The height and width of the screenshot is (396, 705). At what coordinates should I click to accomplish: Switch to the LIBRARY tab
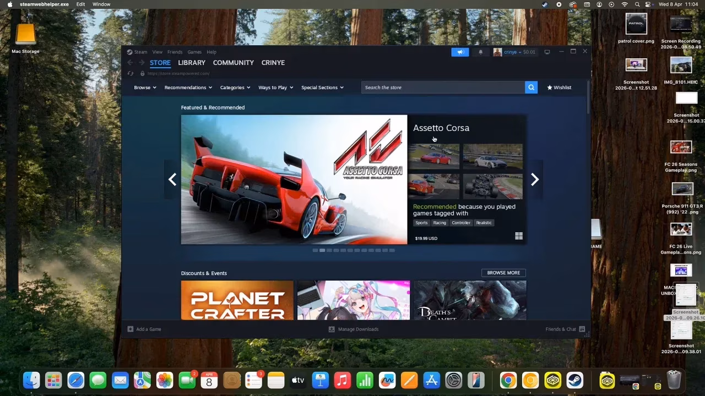coord(191,63)
